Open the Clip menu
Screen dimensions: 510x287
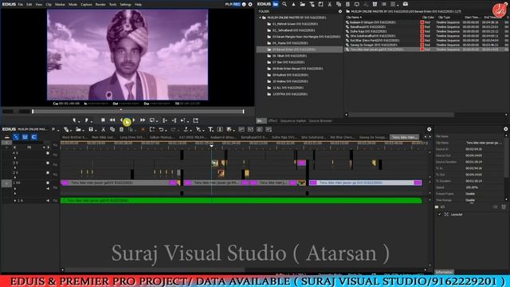(49, 5)
